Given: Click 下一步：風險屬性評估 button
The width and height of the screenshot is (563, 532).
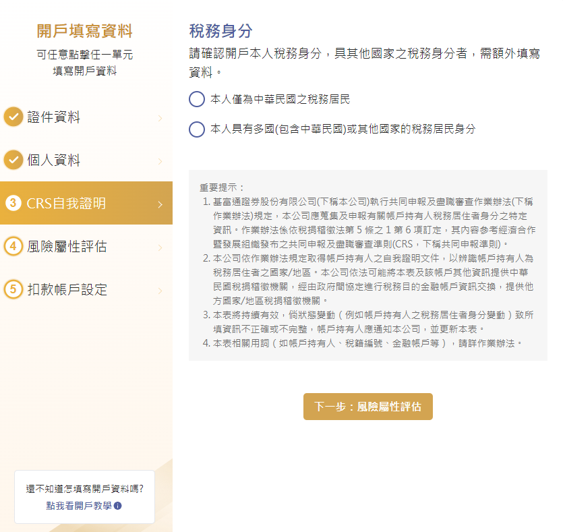Looking at the screenshot, I should (x=368, y=407).
